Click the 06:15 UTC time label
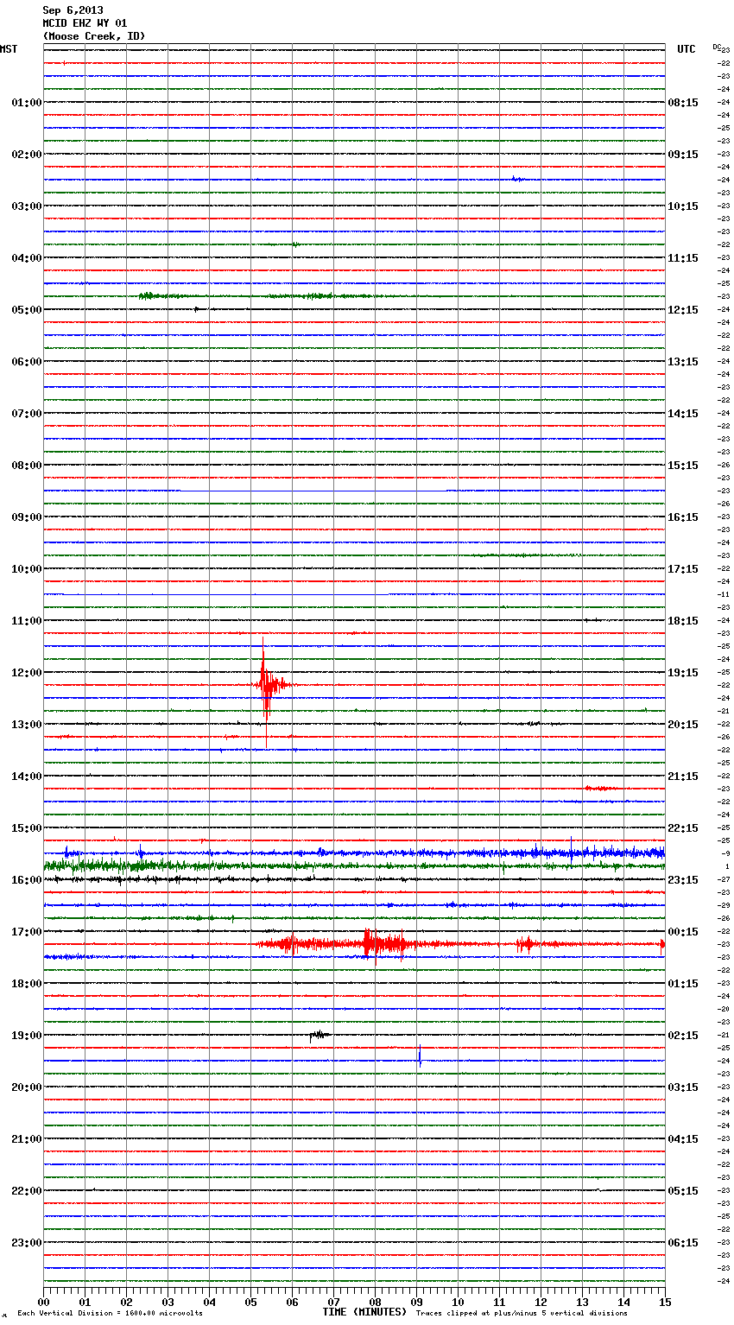 [683, 1242]
